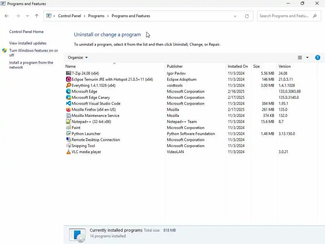
Task: Click the shield icon beside Windows features
Action: point(4,51)
